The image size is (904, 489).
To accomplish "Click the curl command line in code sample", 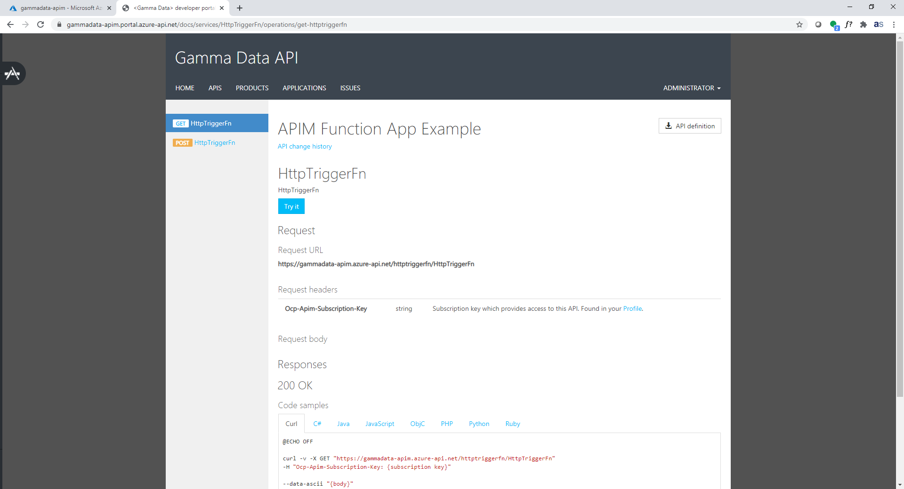I will 419,458.
